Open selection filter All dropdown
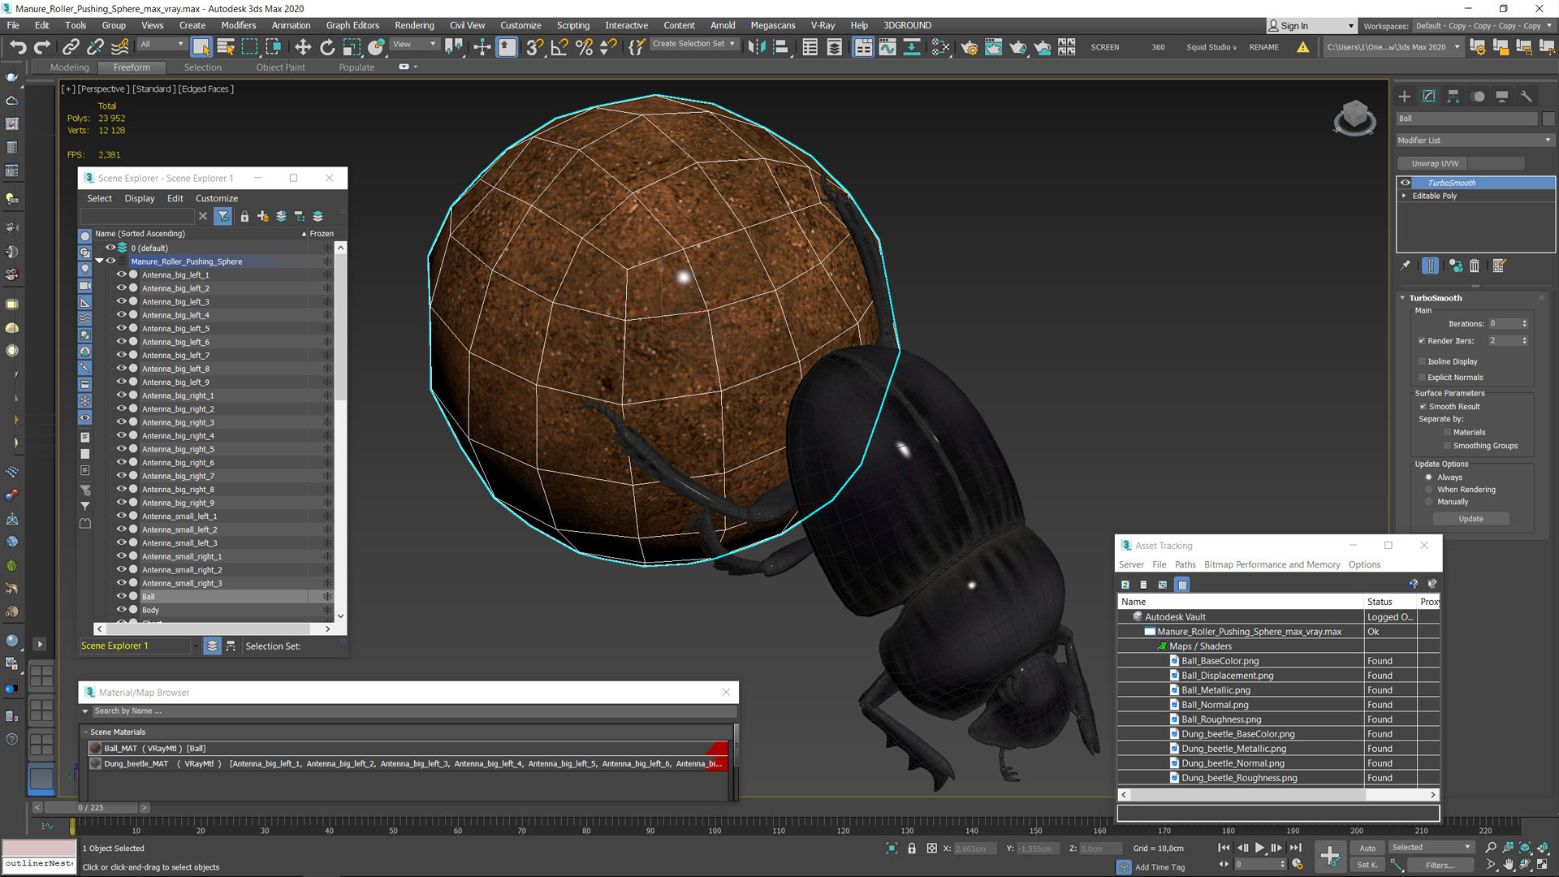Viewport: 1559px width, 877px height. pyautogui.click(x=161, y=45)
